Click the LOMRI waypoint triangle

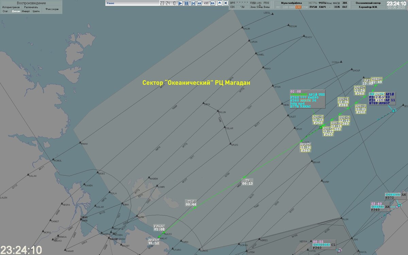(x=157, y=186)
